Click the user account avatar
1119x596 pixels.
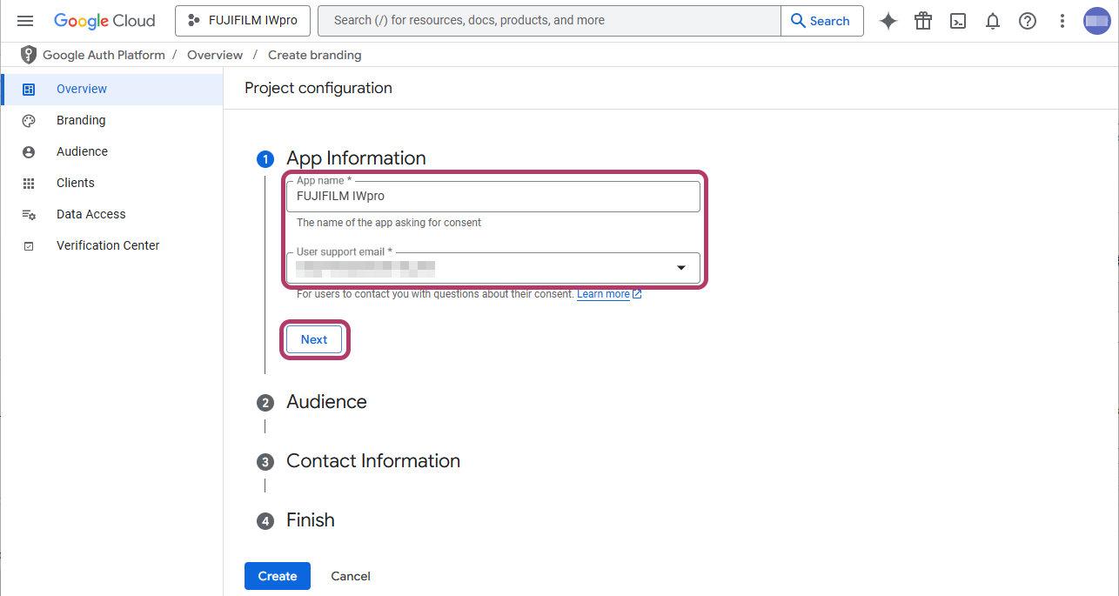[x=1096, y=21]
